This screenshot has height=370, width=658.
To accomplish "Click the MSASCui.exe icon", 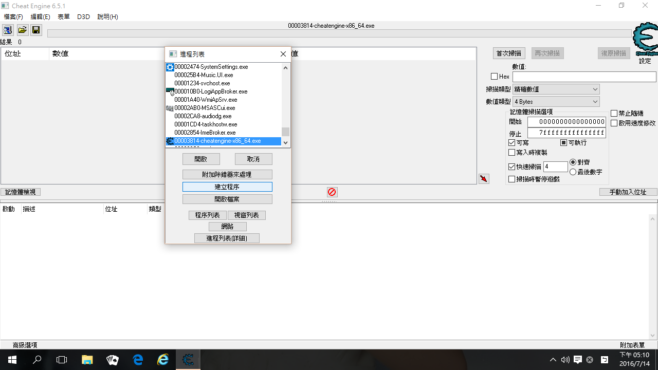I will [170, 108].
